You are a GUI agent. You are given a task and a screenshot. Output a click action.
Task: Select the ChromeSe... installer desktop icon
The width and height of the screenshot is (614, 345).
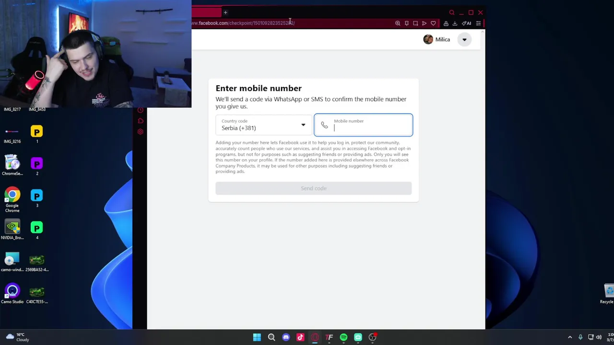(12, 166)
